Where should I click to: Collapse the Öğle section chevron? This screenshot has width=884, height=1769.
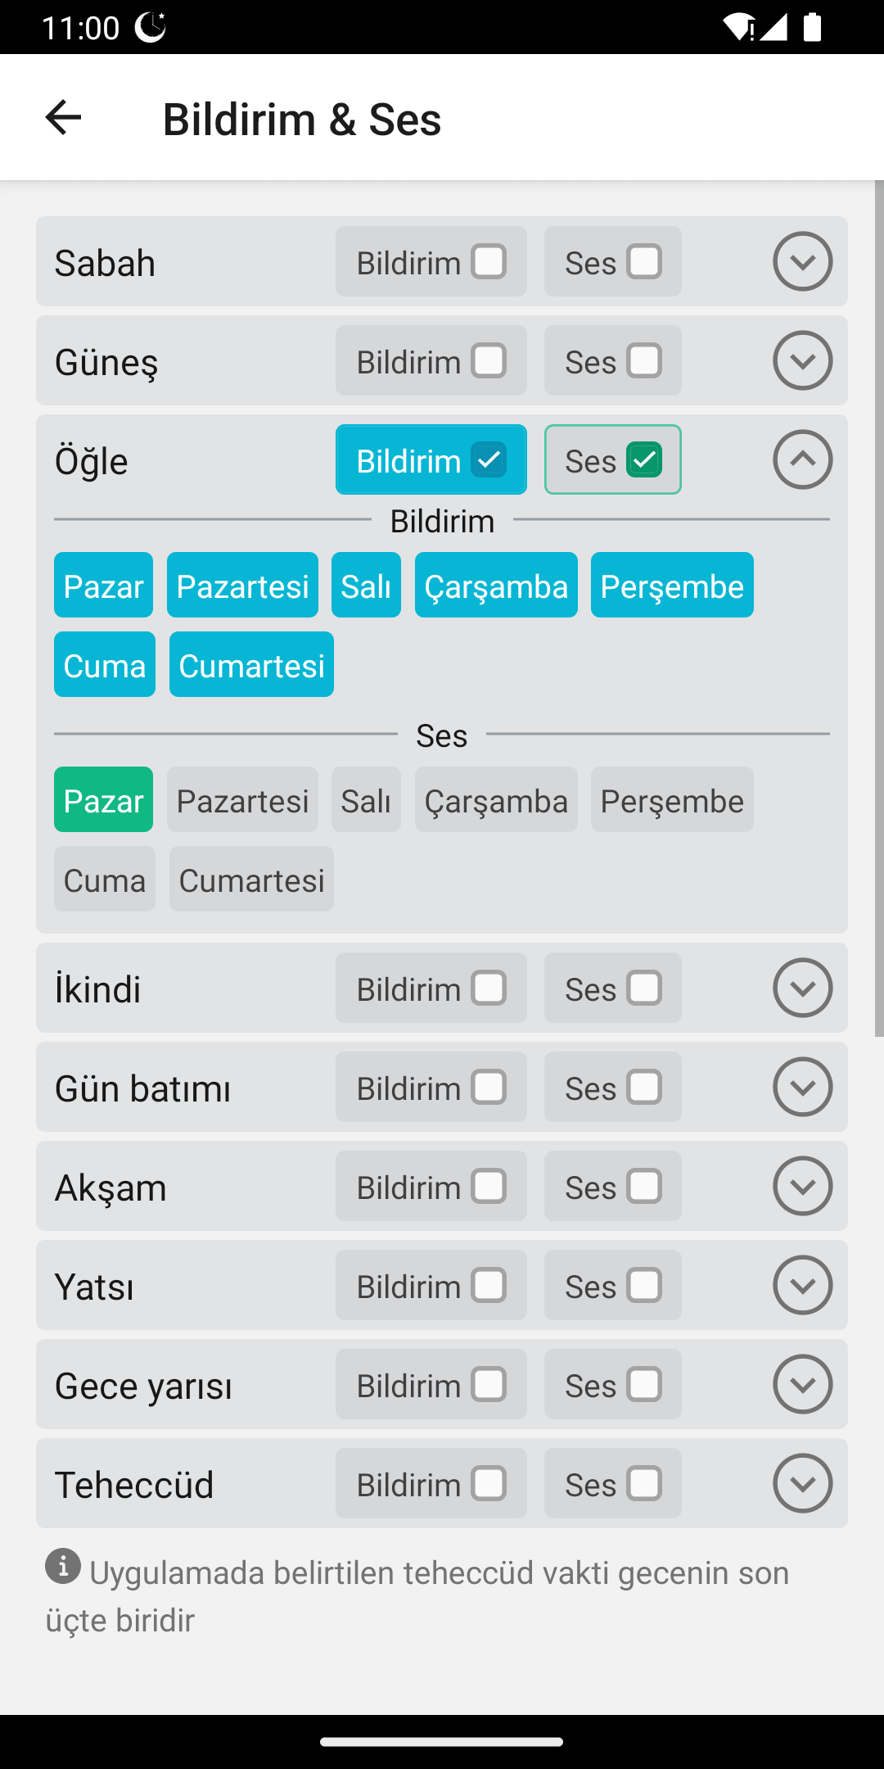(x=802, y=459)
